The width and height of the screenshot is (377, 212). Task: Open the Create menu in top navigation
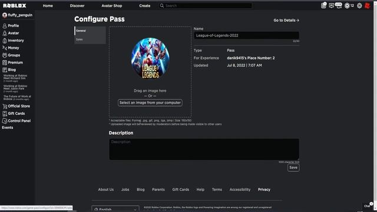pyautogui.click(x=145, y=5)
